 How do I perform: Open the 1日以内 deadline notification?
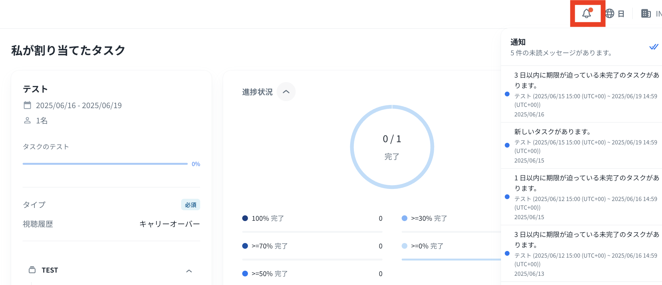[586, 197]
